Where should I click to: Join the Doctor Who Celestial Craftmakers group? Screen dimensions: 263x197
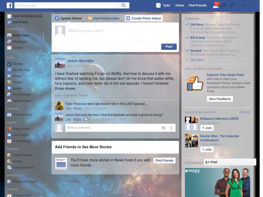click(207, 150)
